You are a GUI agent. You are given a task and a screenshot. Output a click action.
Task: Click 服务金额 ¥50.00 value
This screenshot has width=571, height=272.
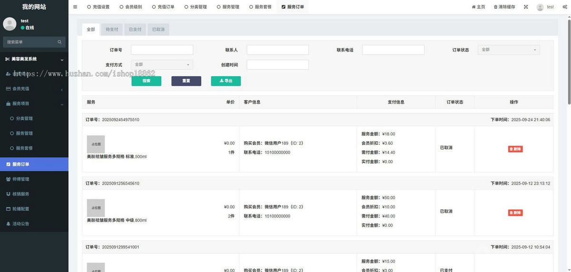(389, 198)
